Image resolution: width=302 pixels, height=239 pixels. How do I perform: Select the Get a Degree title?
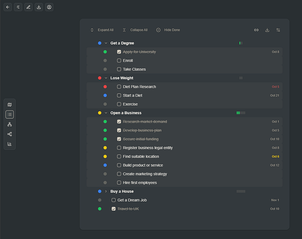coord(122,43)
